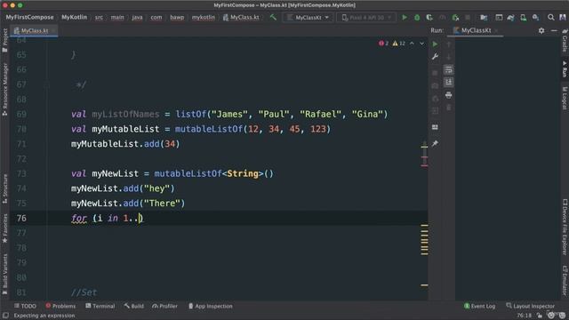Screen dimensions: 569x320
Task: Open the Pixel 4 API 30 device dropdown
Action: pos(366,18)
